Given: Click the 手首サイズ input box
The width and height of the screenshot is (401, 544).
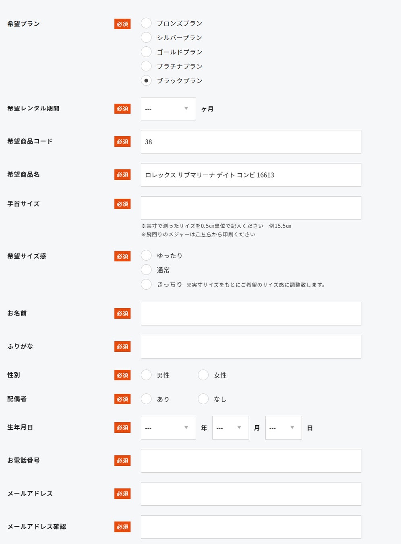Looking at the screenshot, I should pyautogui.click(x=251, y=208).
